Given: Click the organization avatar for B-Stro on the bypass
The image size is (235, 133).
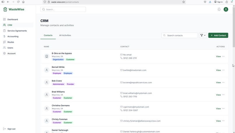Looking at the screenshot, I should click(47, 56).
